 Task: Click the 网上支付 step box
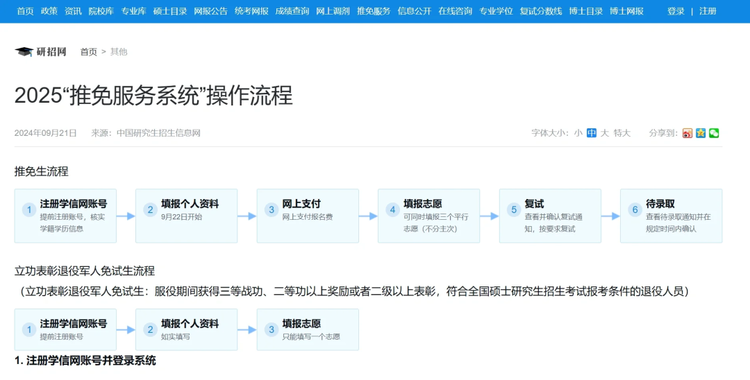pos(308,216)
